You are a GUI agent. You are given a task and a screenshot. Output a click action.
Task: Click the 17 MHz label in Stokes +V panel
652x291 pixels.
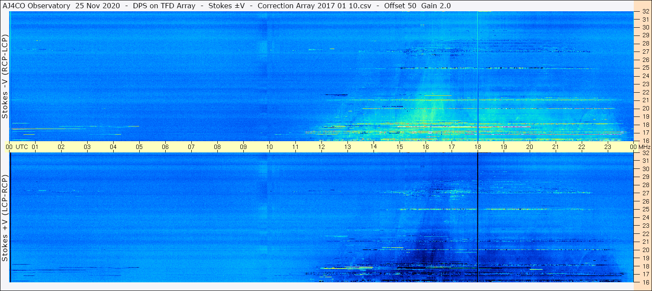[x=645, y=274]
